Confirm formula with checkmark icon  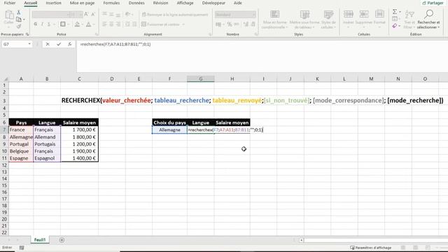click(59, 44)
